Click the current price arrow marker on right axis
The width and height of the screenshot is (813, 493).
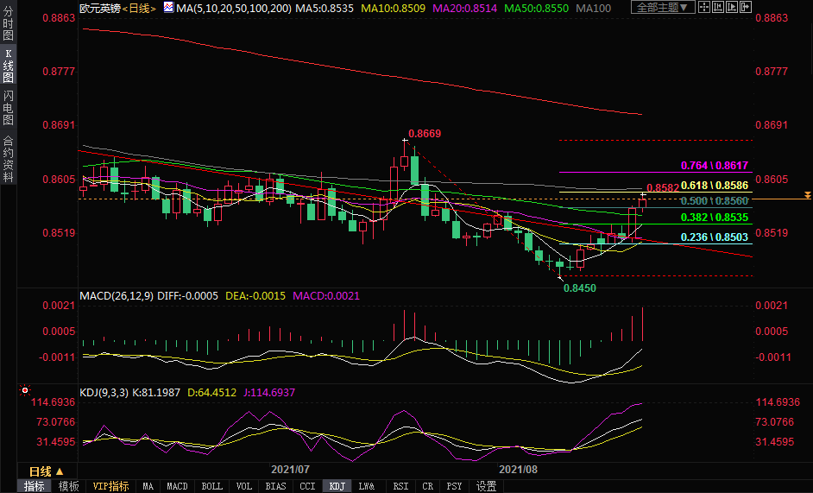click(x=806, y=196)
